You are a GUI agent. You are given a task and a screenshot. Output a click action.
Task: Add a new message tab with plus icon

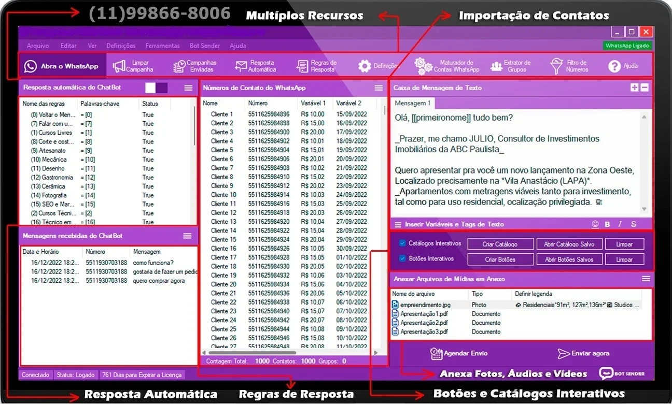click(635, 88)
